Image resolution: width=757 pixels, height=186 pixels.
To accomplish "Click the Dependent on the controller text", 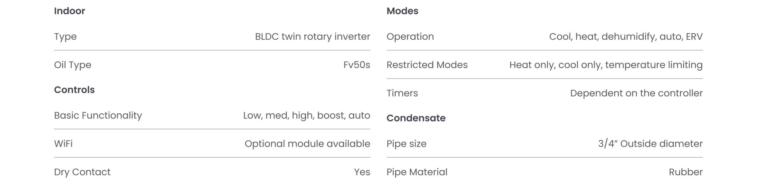I will click(x=636, y=93).
